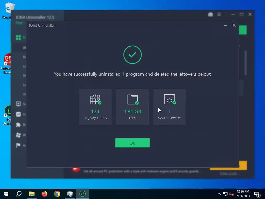
Task: Open File Explorer from taskbar
Action: 32,194
